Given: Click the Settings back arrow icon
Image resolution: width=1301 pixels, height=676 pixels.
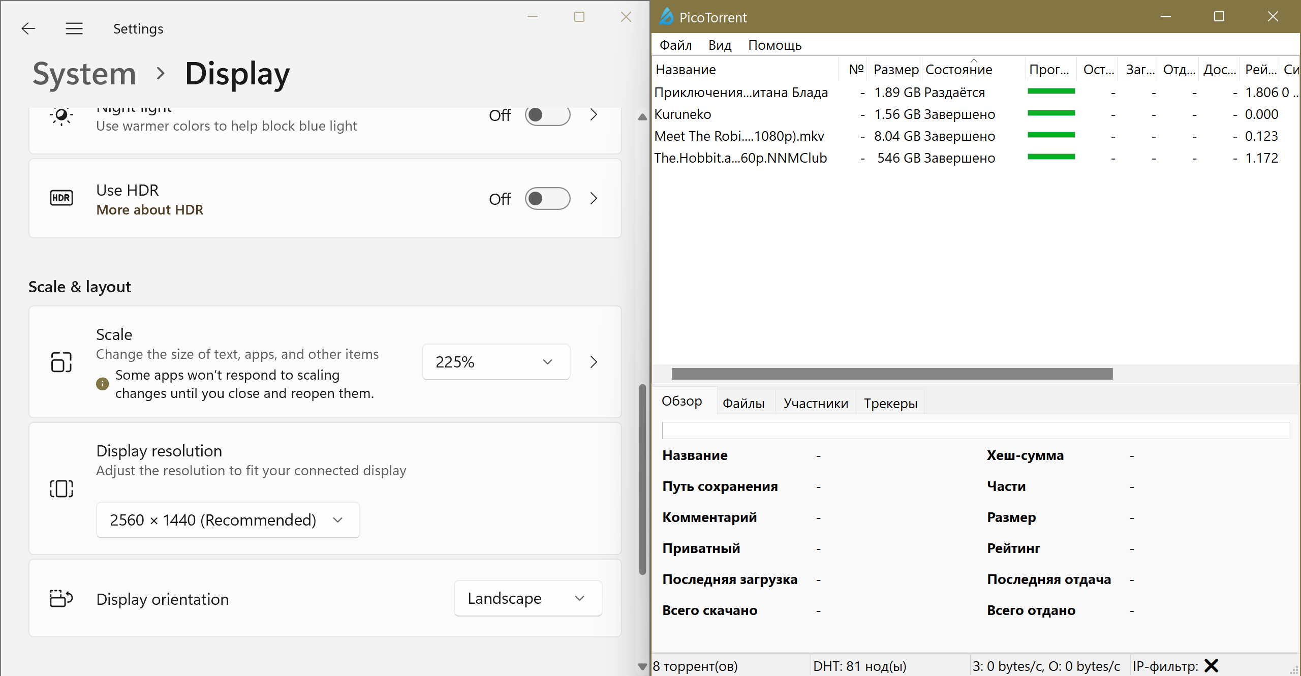Looking at the screenshot, I should click(28, 28).
